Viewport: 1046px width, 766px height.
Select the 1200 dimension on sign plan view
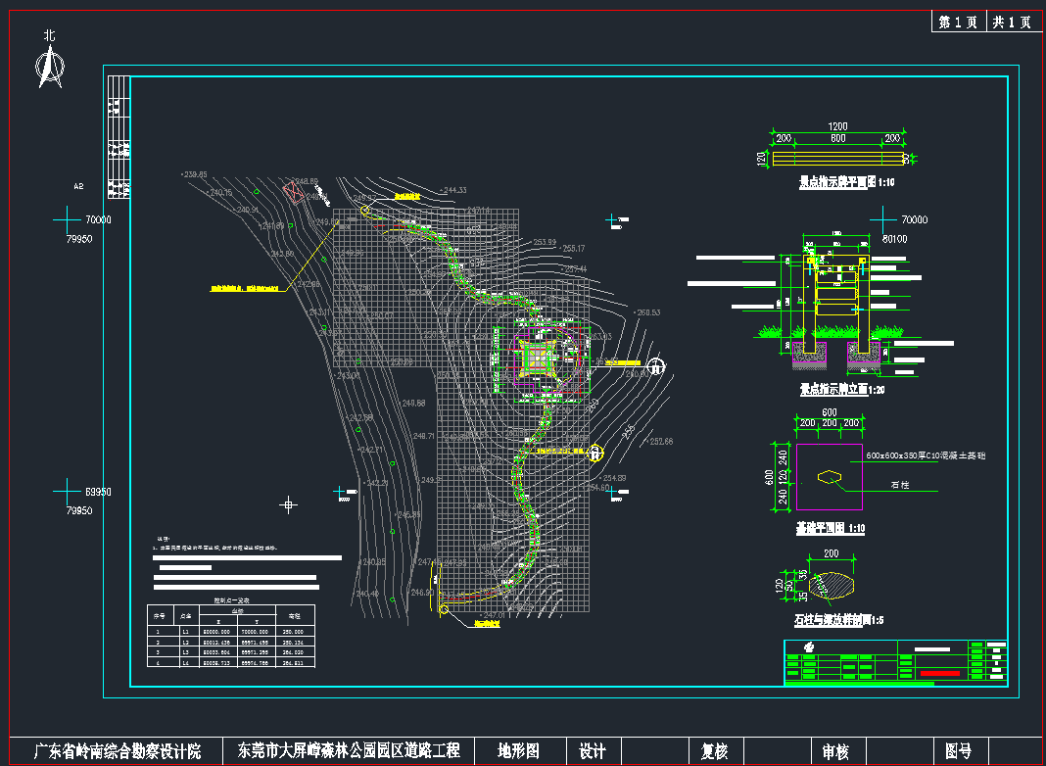click(838, 127)
